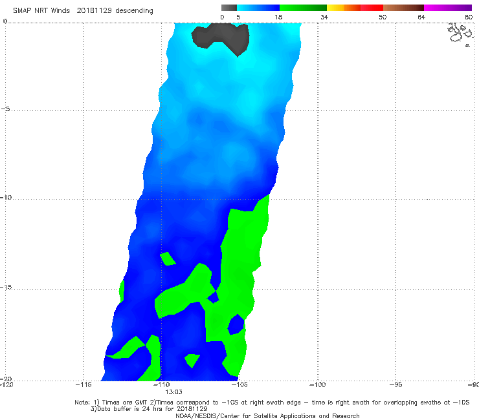
Task: Click the credit 'NOAA/NESDIS/Center for Satellite Applications and Research'
Action: click(267, 415)
